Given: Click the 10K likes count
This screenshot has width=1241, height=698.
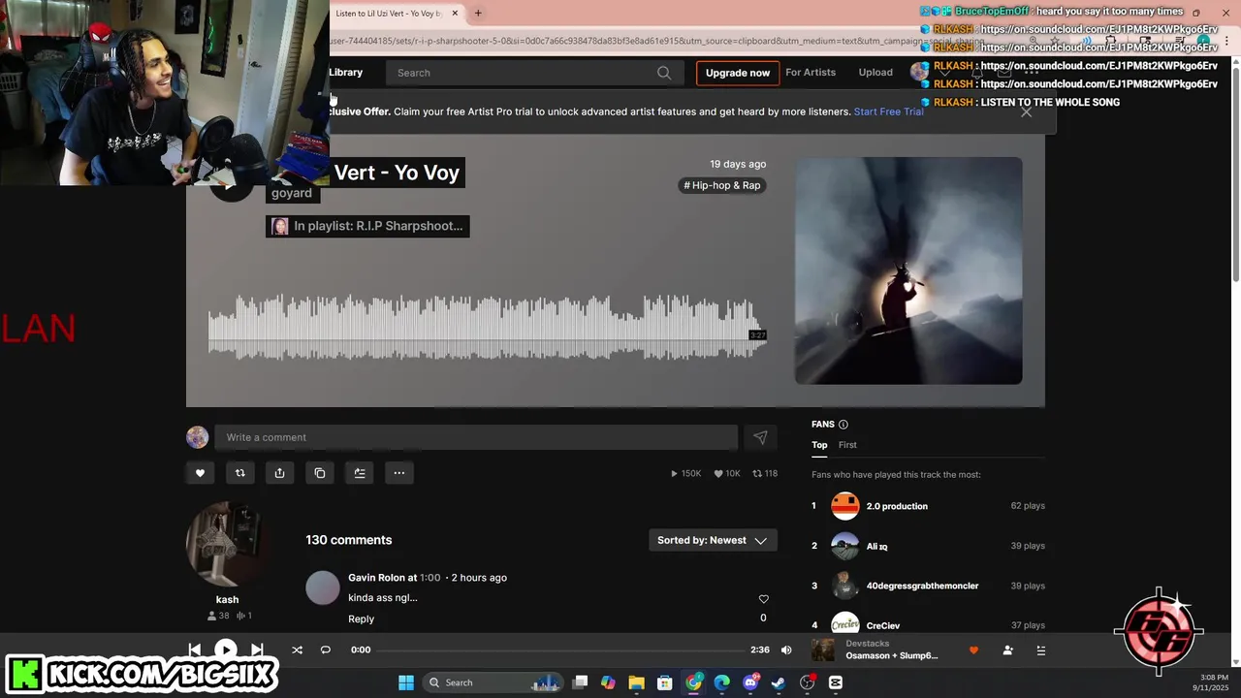Looking at the screenshot, I should 727,474.
